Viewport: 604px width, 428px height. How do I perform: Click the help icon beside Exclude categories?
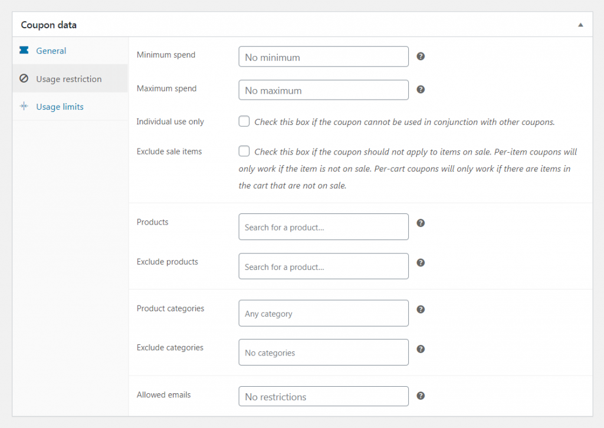421,349
